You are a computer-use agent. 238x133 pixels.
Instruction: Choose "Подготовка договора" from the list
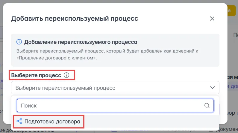[52, 122]
